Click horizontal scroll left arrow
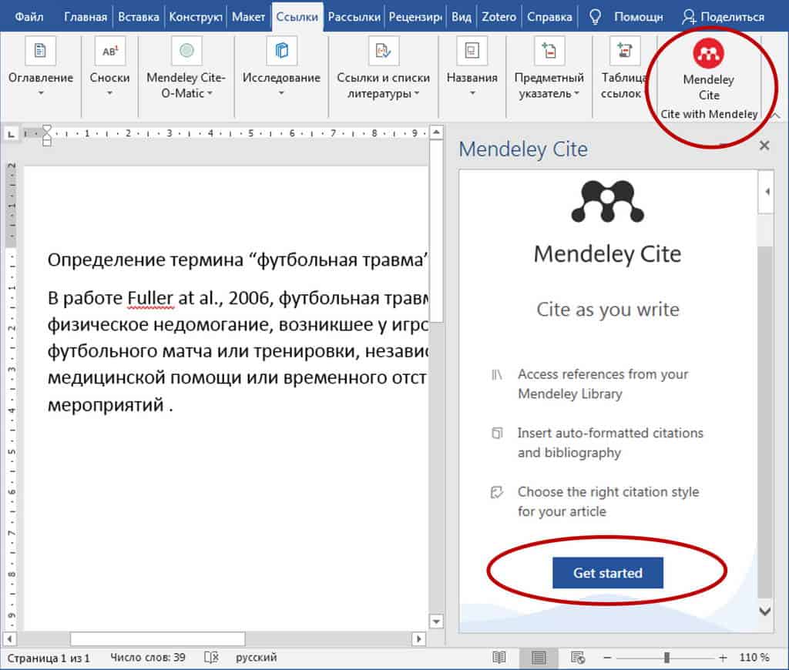Screen dimensions: 789x670 click(x=9, y=639)
